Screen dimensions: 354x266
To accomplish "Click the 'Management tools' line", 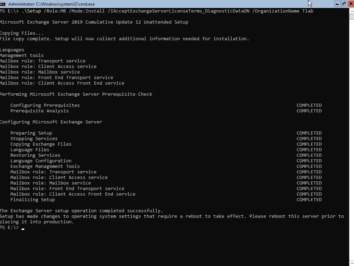I will tap(22, 55).
